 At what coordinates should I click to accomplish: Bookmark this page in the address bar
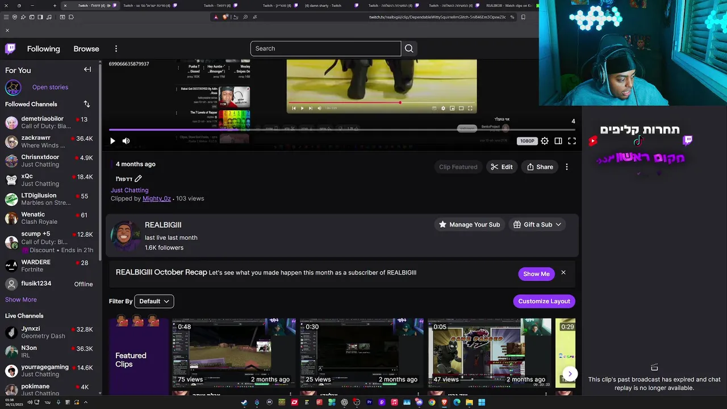(523, 17)
